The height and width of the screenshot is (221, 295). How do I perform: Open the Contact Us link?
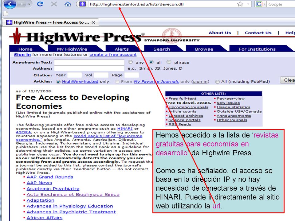pyautogui.click(x=258, y=33)
